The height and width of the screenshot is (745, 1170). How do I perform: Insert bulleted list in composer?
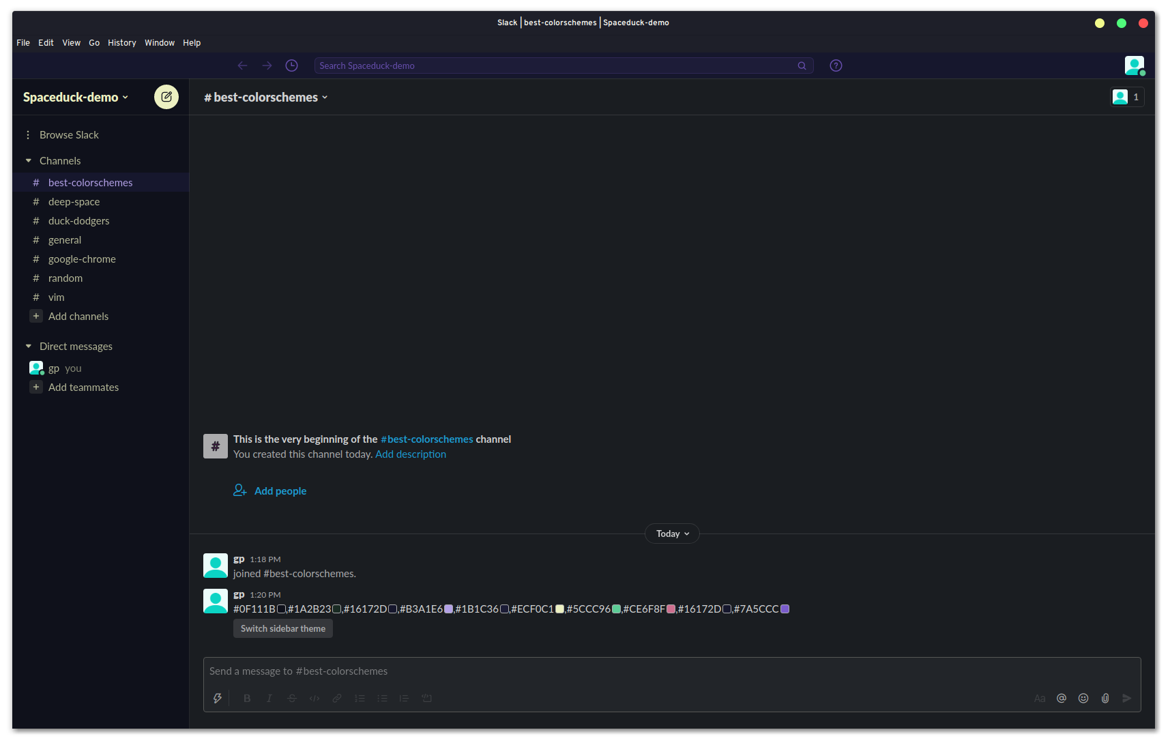pyautogui.click(x=382, y=698)
